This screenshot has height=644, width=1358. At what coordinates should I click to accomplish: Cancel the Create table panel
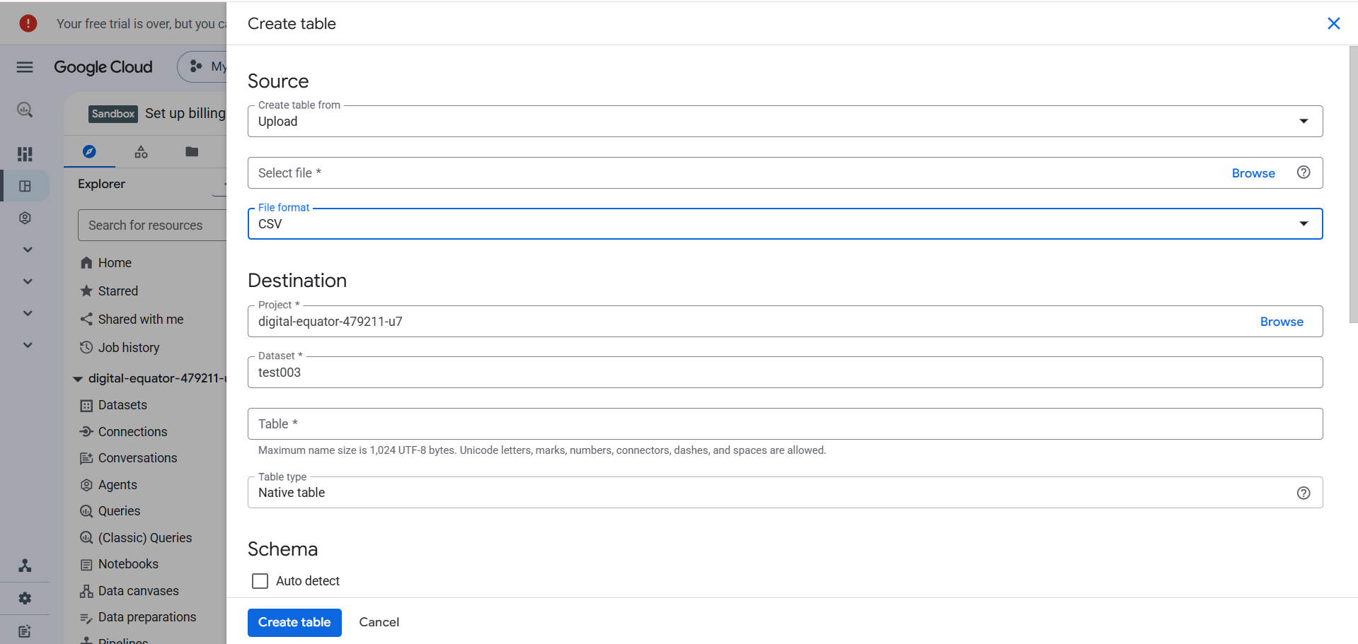(379, 622)
